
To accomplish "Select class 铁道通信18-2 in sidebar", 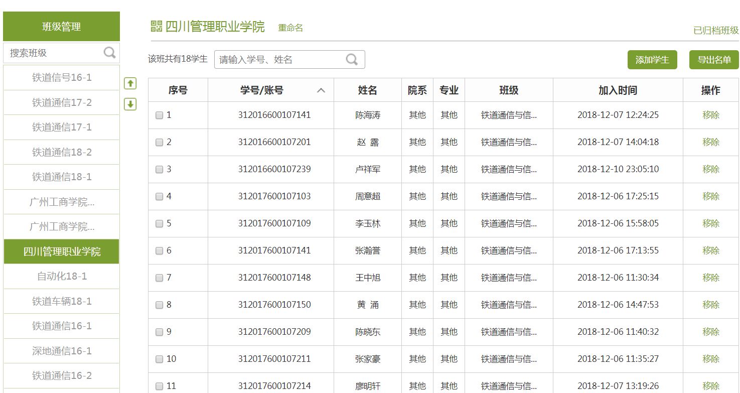I will (x=62, y=152).
